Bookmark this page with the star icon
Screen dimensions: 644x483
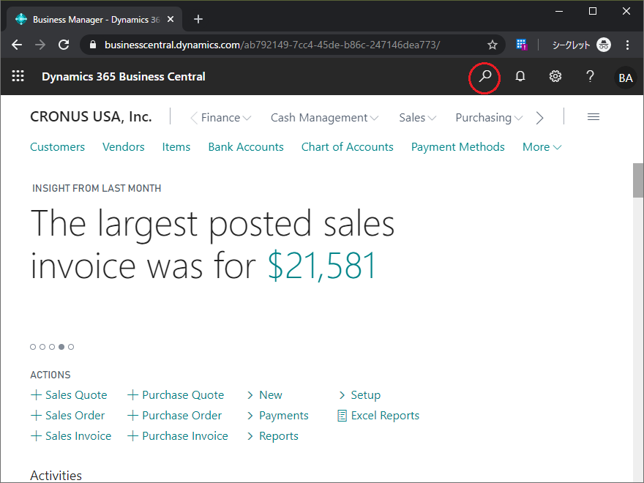pos(492,45)
